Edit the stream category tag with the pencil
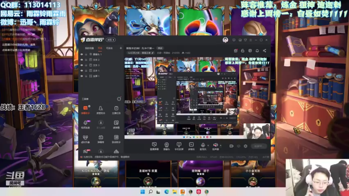349x196 pixels. click(x=153, y=53)
